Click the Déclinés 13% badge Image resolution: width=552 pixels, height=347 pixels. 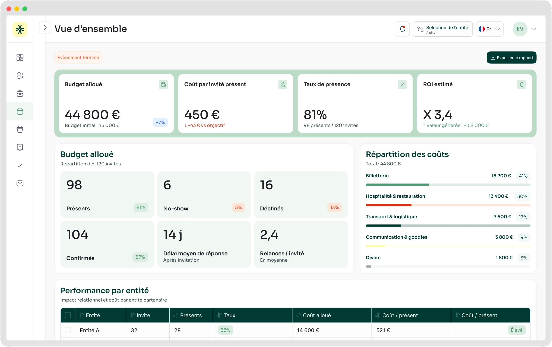tap(334, 207)
